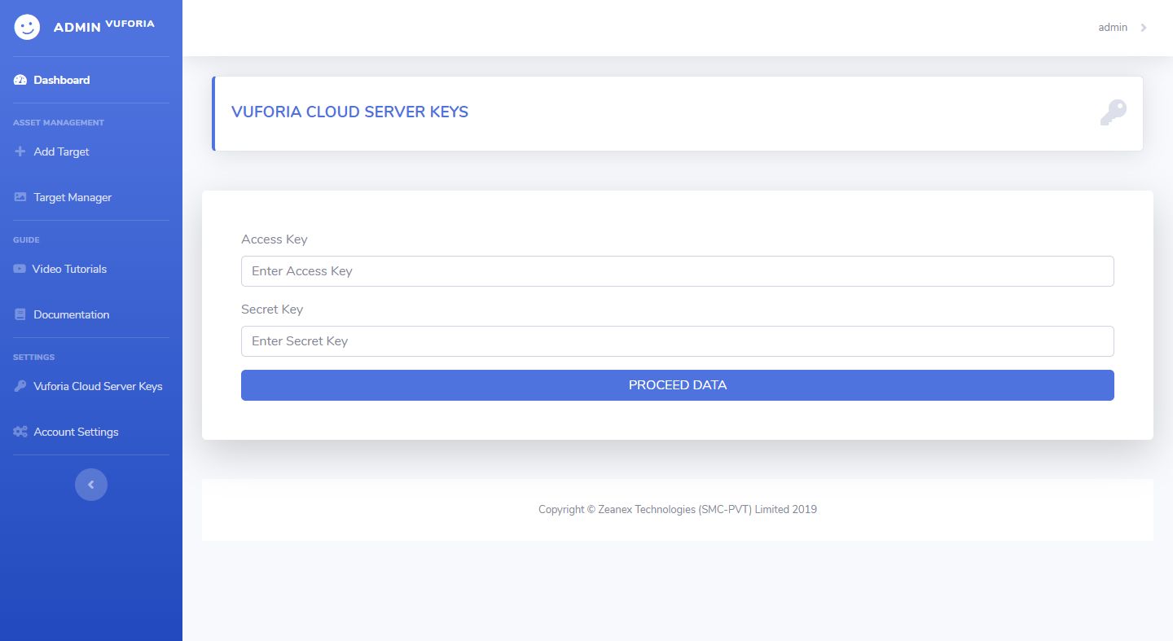The height and width of the screenshot is (641, 1173).
Task: Click the Target Manager image icon
Action: 20,197
